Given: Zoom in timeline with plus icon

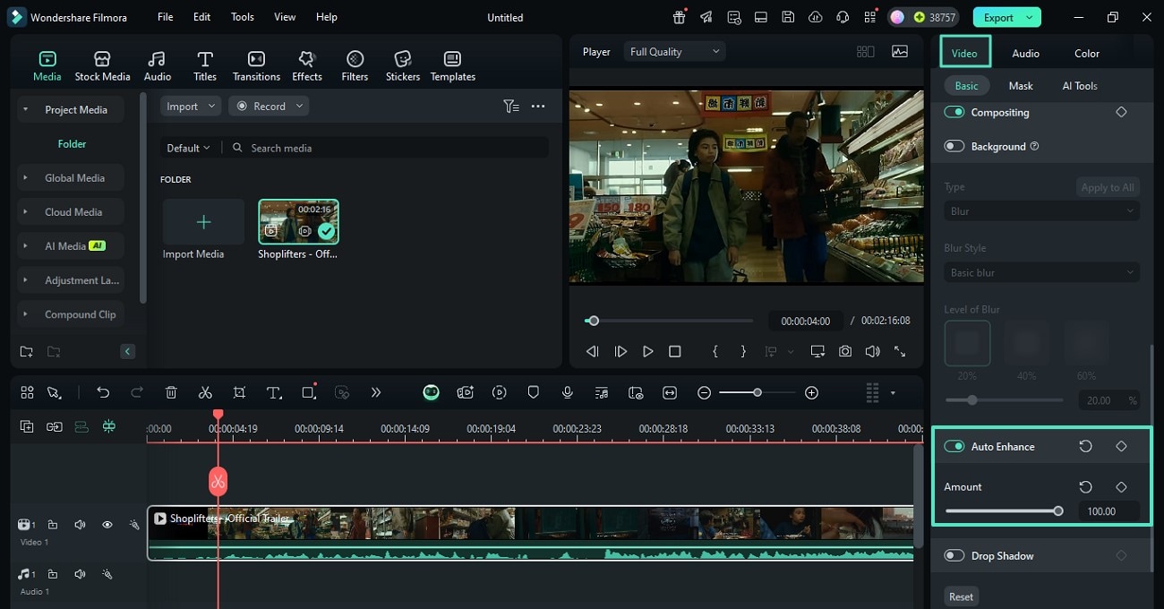Looking at the screenshot, I should click(x=811, y=392).
